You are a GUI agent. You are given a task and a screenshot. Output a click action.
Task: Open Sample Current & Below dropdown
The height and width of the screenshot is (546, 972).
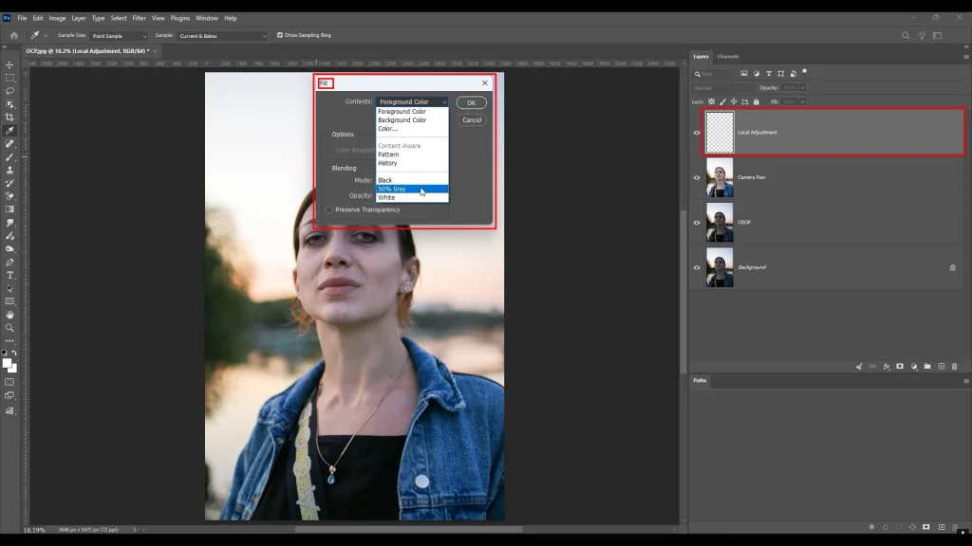click(222, 36)
